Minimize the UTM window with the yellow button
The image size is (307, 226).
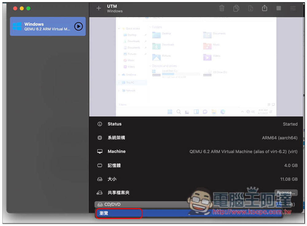point(22,8)
